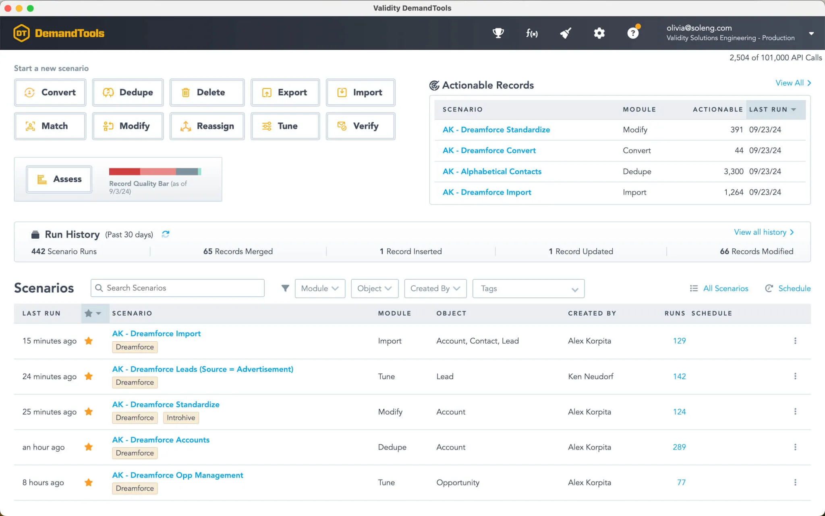Click the Record Quality Bar
Image resolution: width=825 pixels, height=516 pixels.
pos(155,171)
